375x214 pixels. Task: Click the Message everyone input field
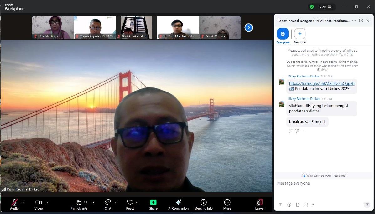point(323,183)
